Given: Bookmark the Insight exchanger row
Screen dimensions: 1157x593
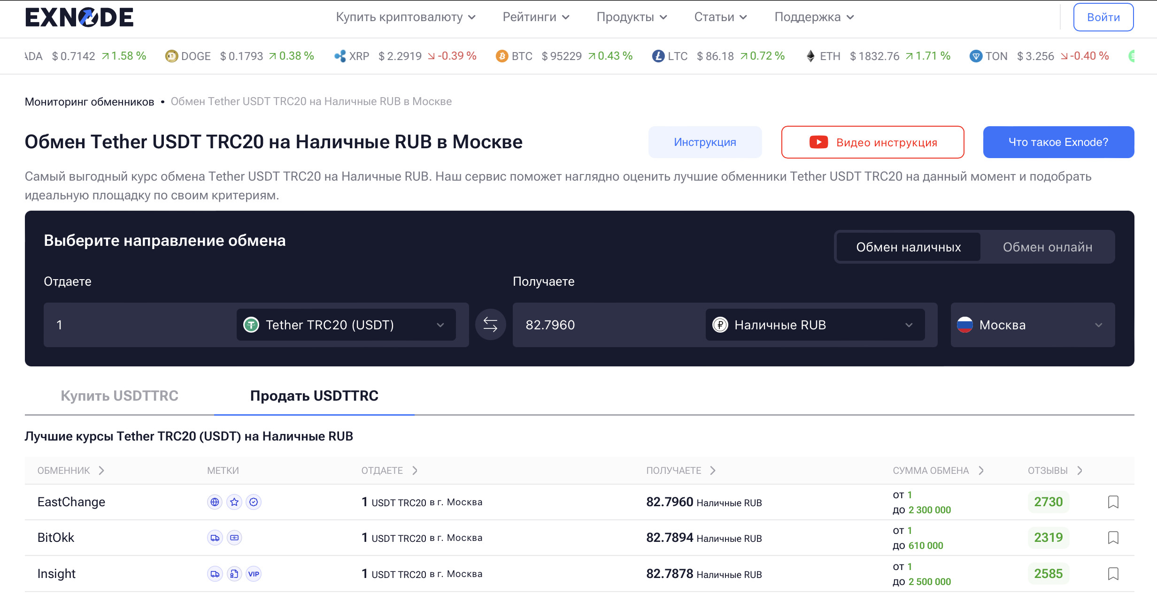Looking at the screenshot, I should pyautogui.click(x=1113, y=574).
